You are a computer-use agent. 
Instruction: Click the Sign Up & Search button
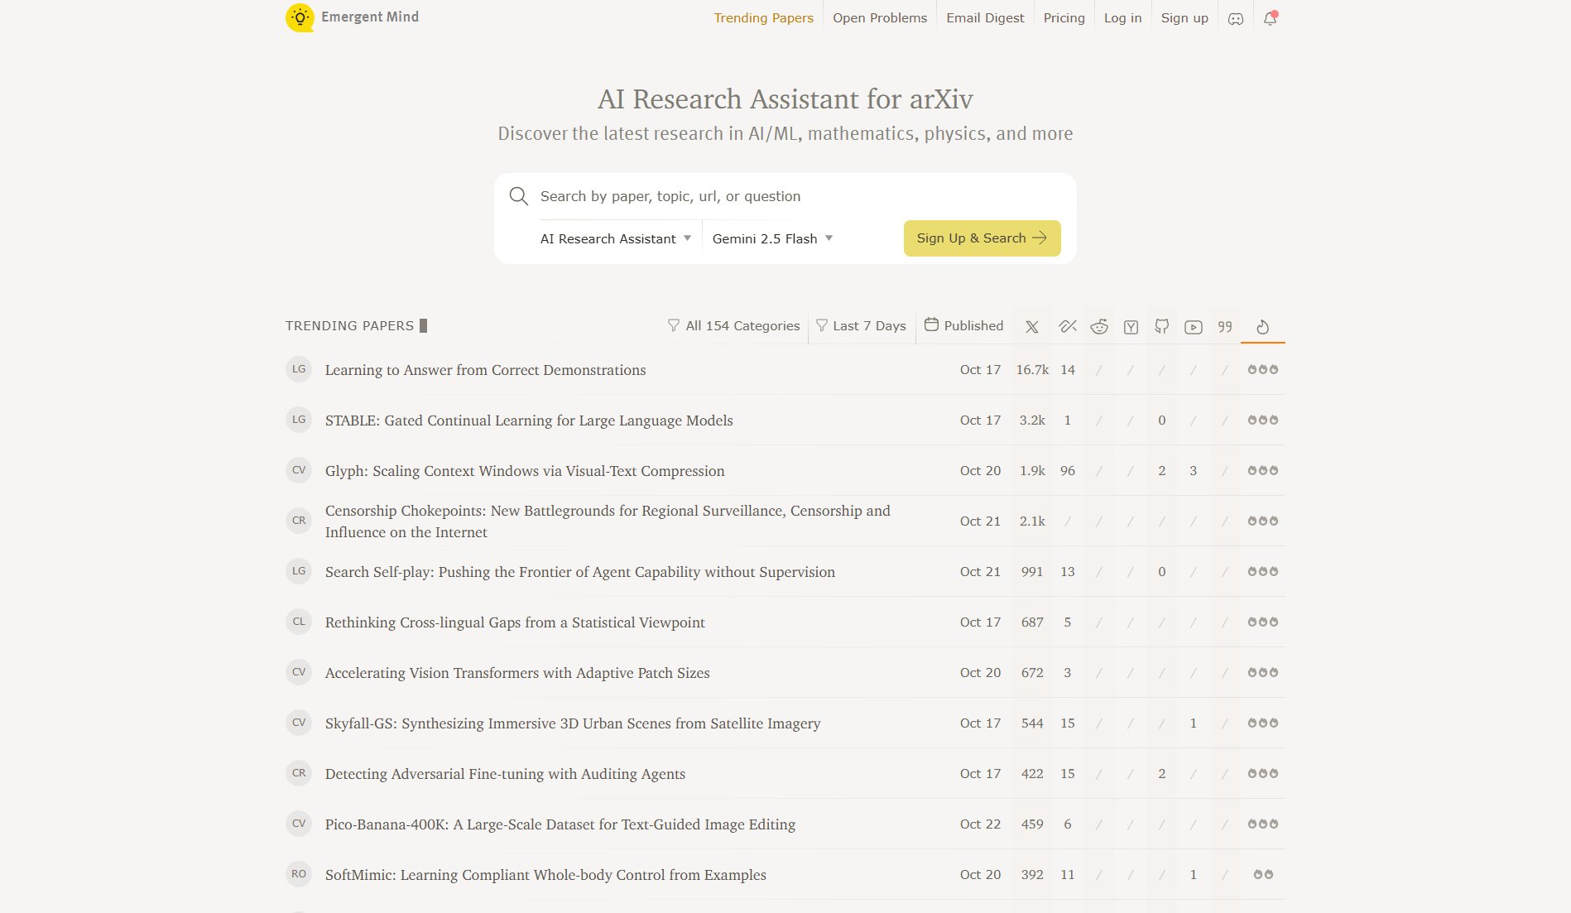pos(982,238)
